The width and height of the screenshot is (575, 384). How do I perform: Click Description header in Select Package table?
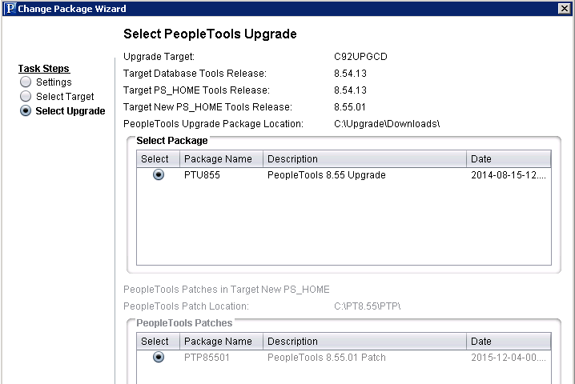click(x=365, y=158)
